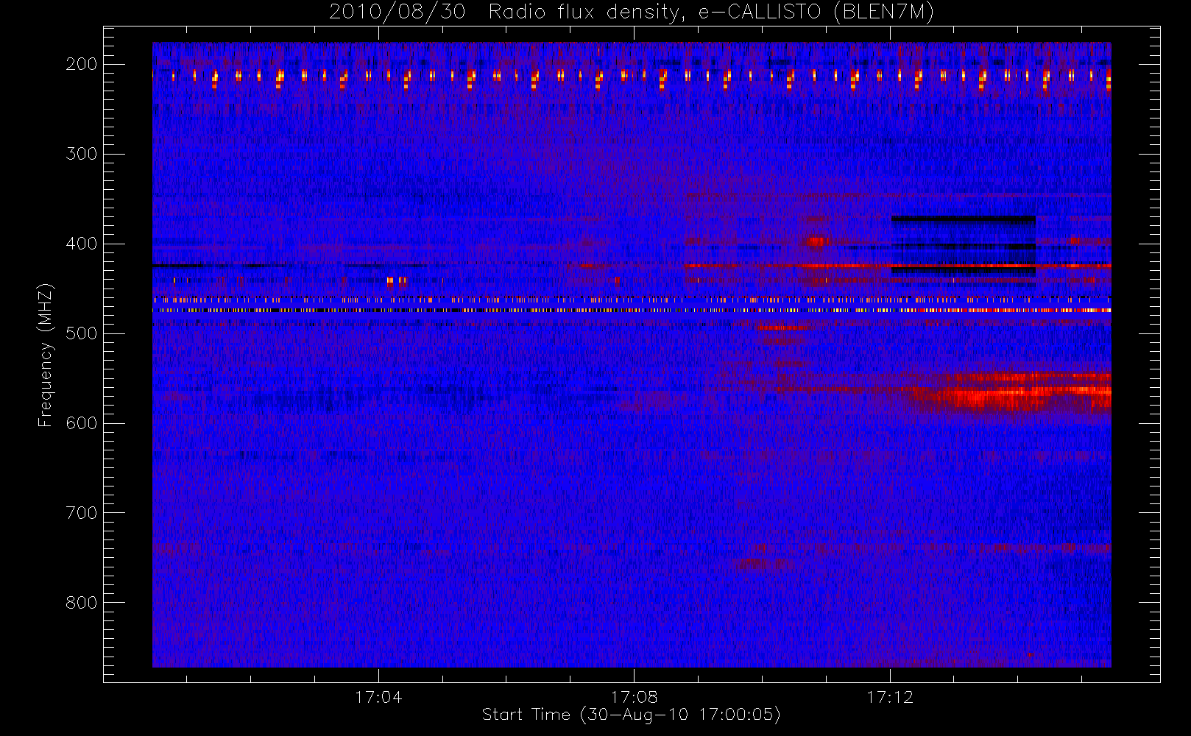Click the '17:08' time tick label
Image resolution: width=1191 pixels, height=736 pixels.
[x=634, y=697]
